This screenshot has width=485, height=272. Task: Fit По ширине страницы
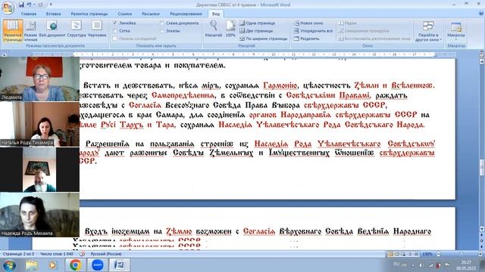264,39
